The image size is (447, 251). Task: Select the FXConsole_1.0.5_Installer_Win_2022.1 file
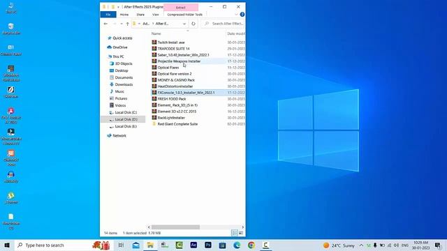[186, 93]
